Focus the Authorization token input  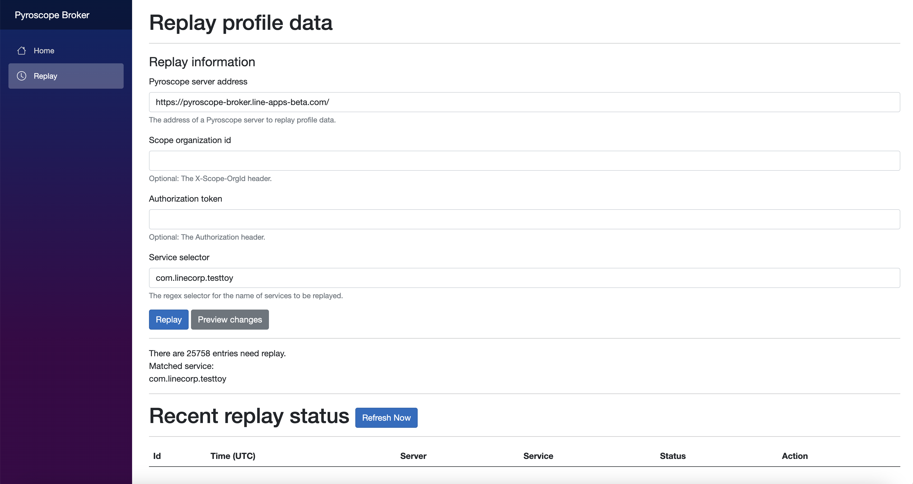click(524, 219)
